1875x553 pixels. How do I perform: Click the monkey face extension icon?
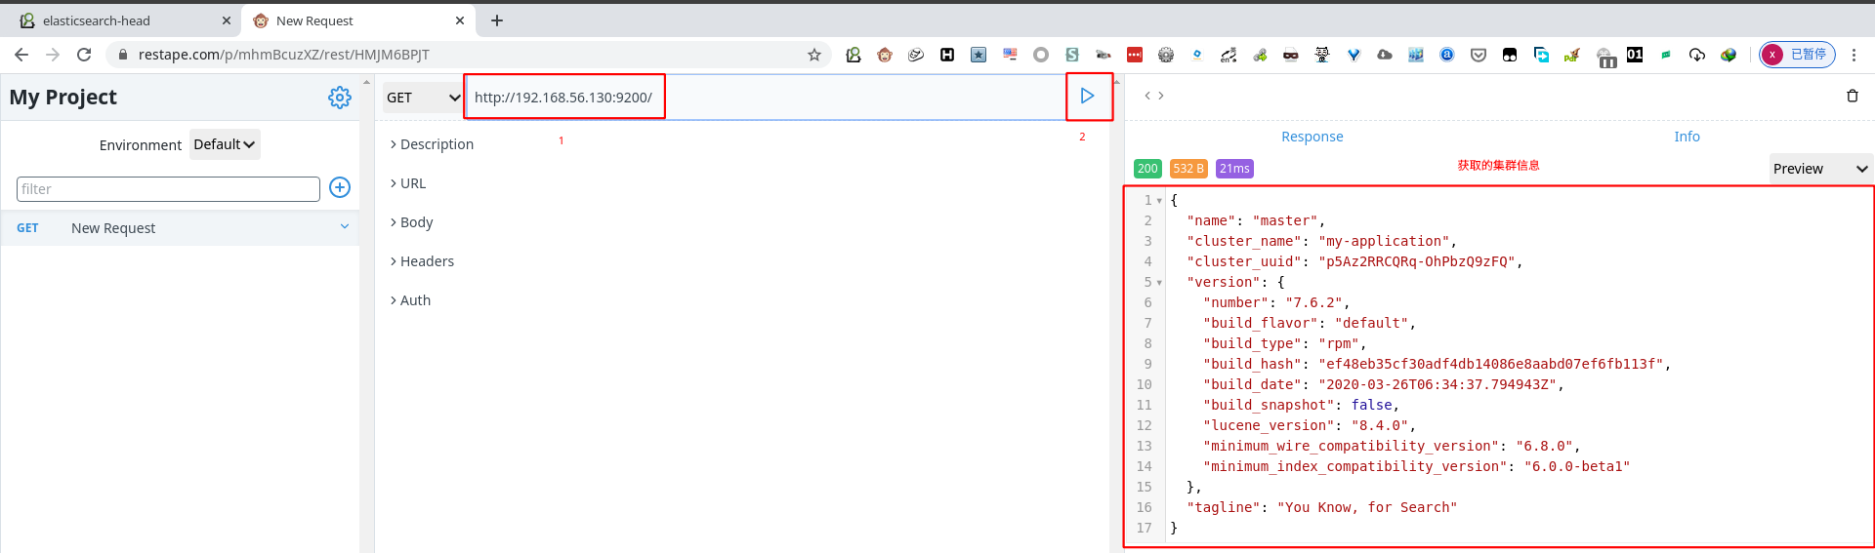(x=885, y=55)
